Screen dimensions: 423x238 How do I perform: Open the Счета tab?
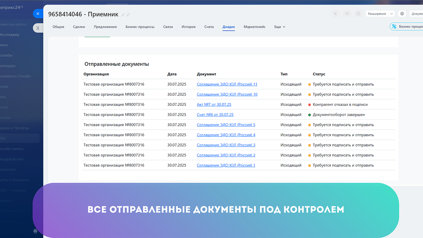(209, 27)
